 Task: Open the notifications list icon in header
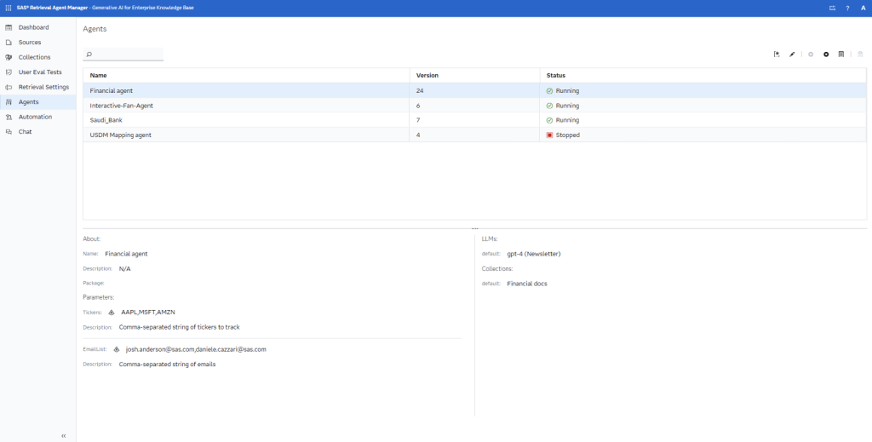[x=831, y=8]
